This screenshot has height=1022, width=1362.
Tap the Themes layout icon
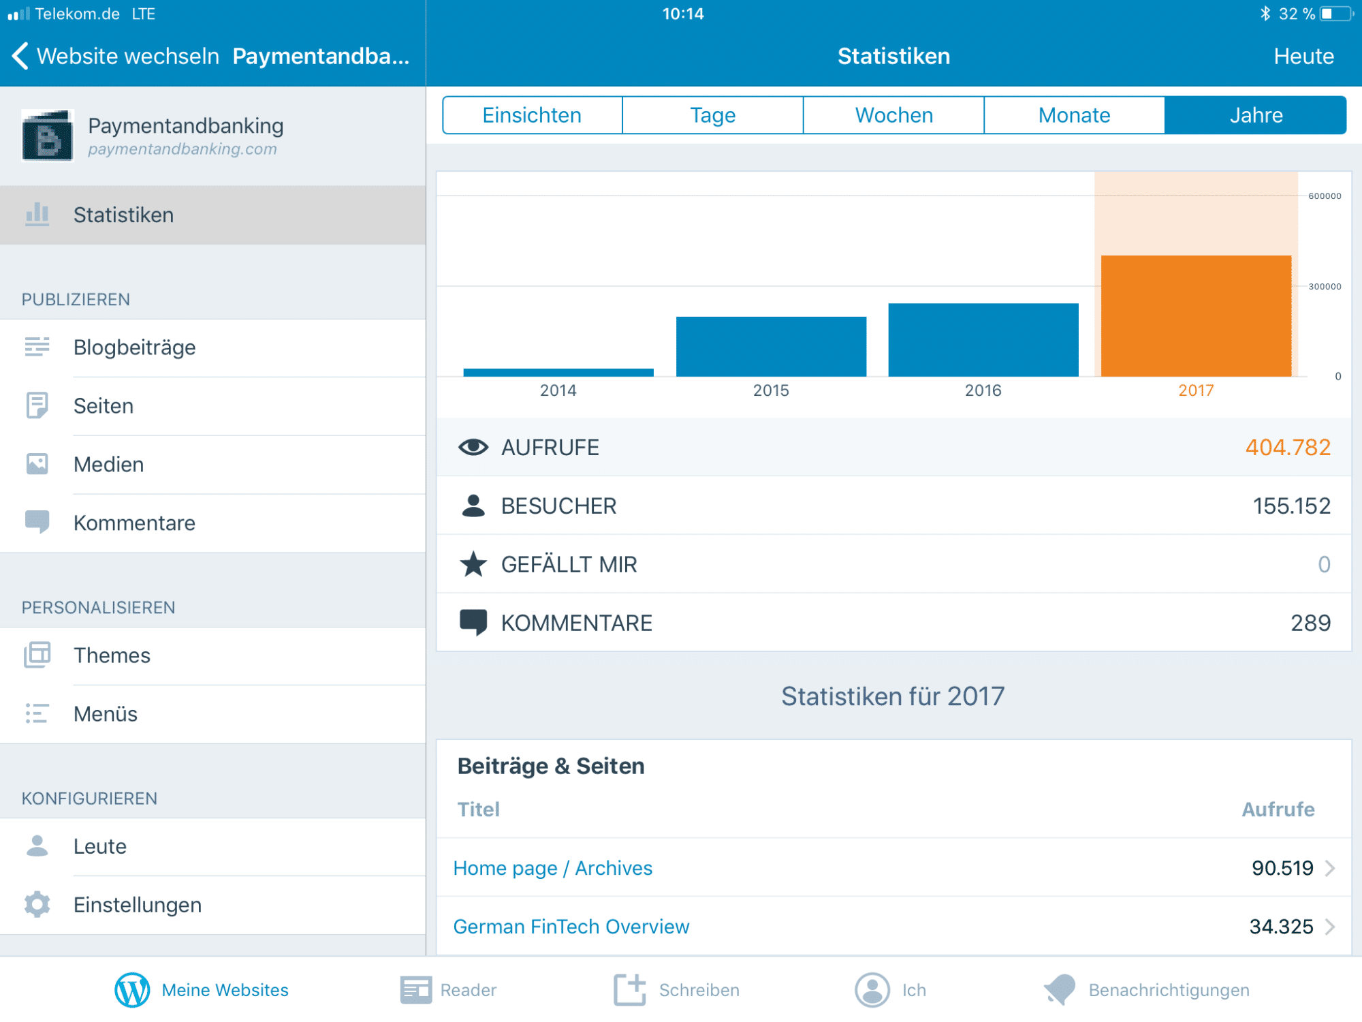click(37, 655)
